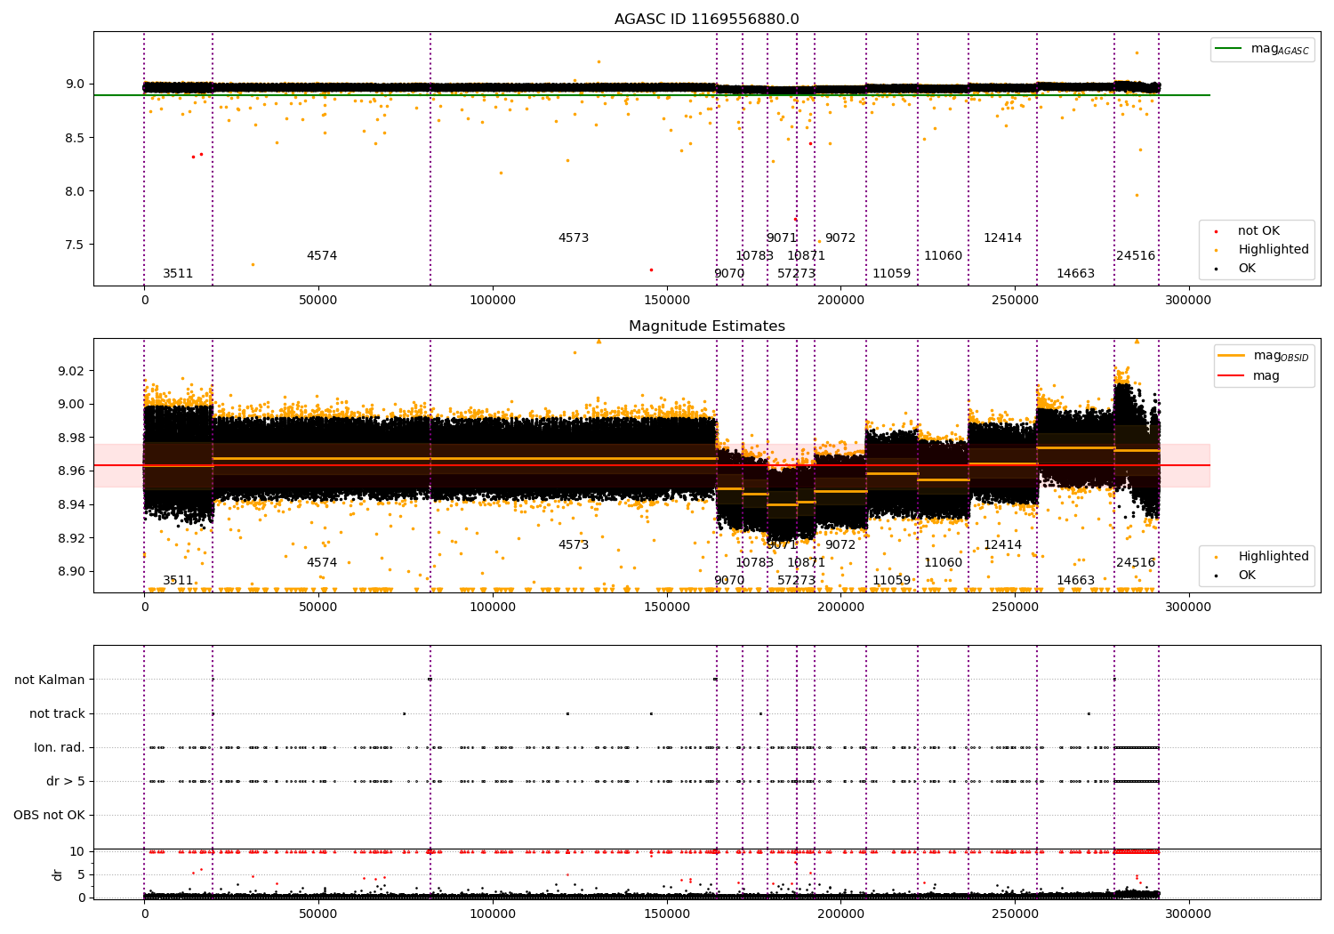The width and height of the screenshot is (1334, 934).
Task: Click the 'Ion. rad.' axis label
Action: [60, 747]
